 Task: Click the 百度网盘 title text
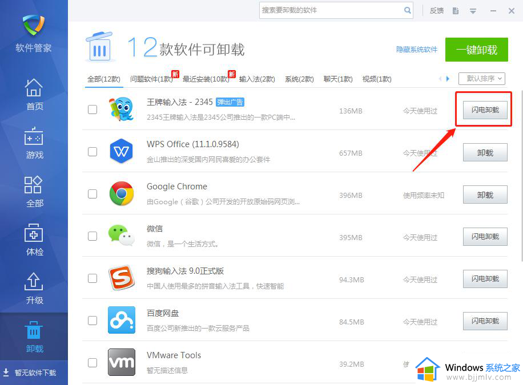pos(163,313)
